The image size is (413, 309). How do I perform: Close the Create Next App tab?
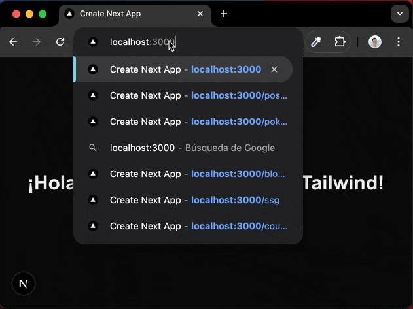tap(200, 14)
